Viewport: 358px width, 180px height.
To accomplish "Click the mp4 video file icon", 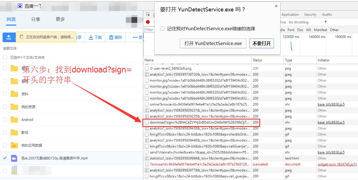I will (x=14, y=158).
